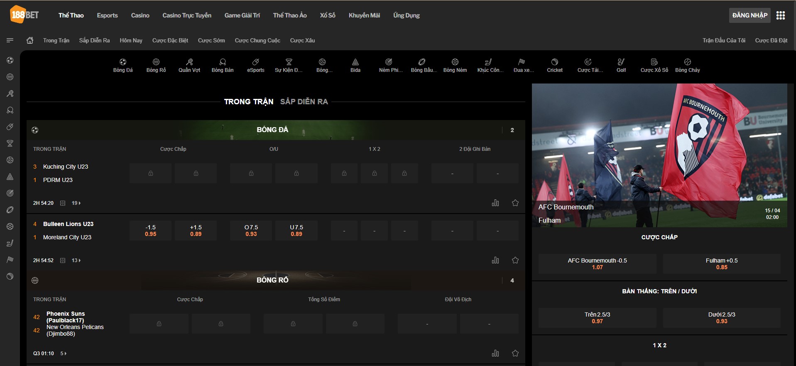The height and width of the screenshot is (366, 796).
Task: Open the Phoenix Suns (Paulblack17) match name
Action: coord(66,317)
